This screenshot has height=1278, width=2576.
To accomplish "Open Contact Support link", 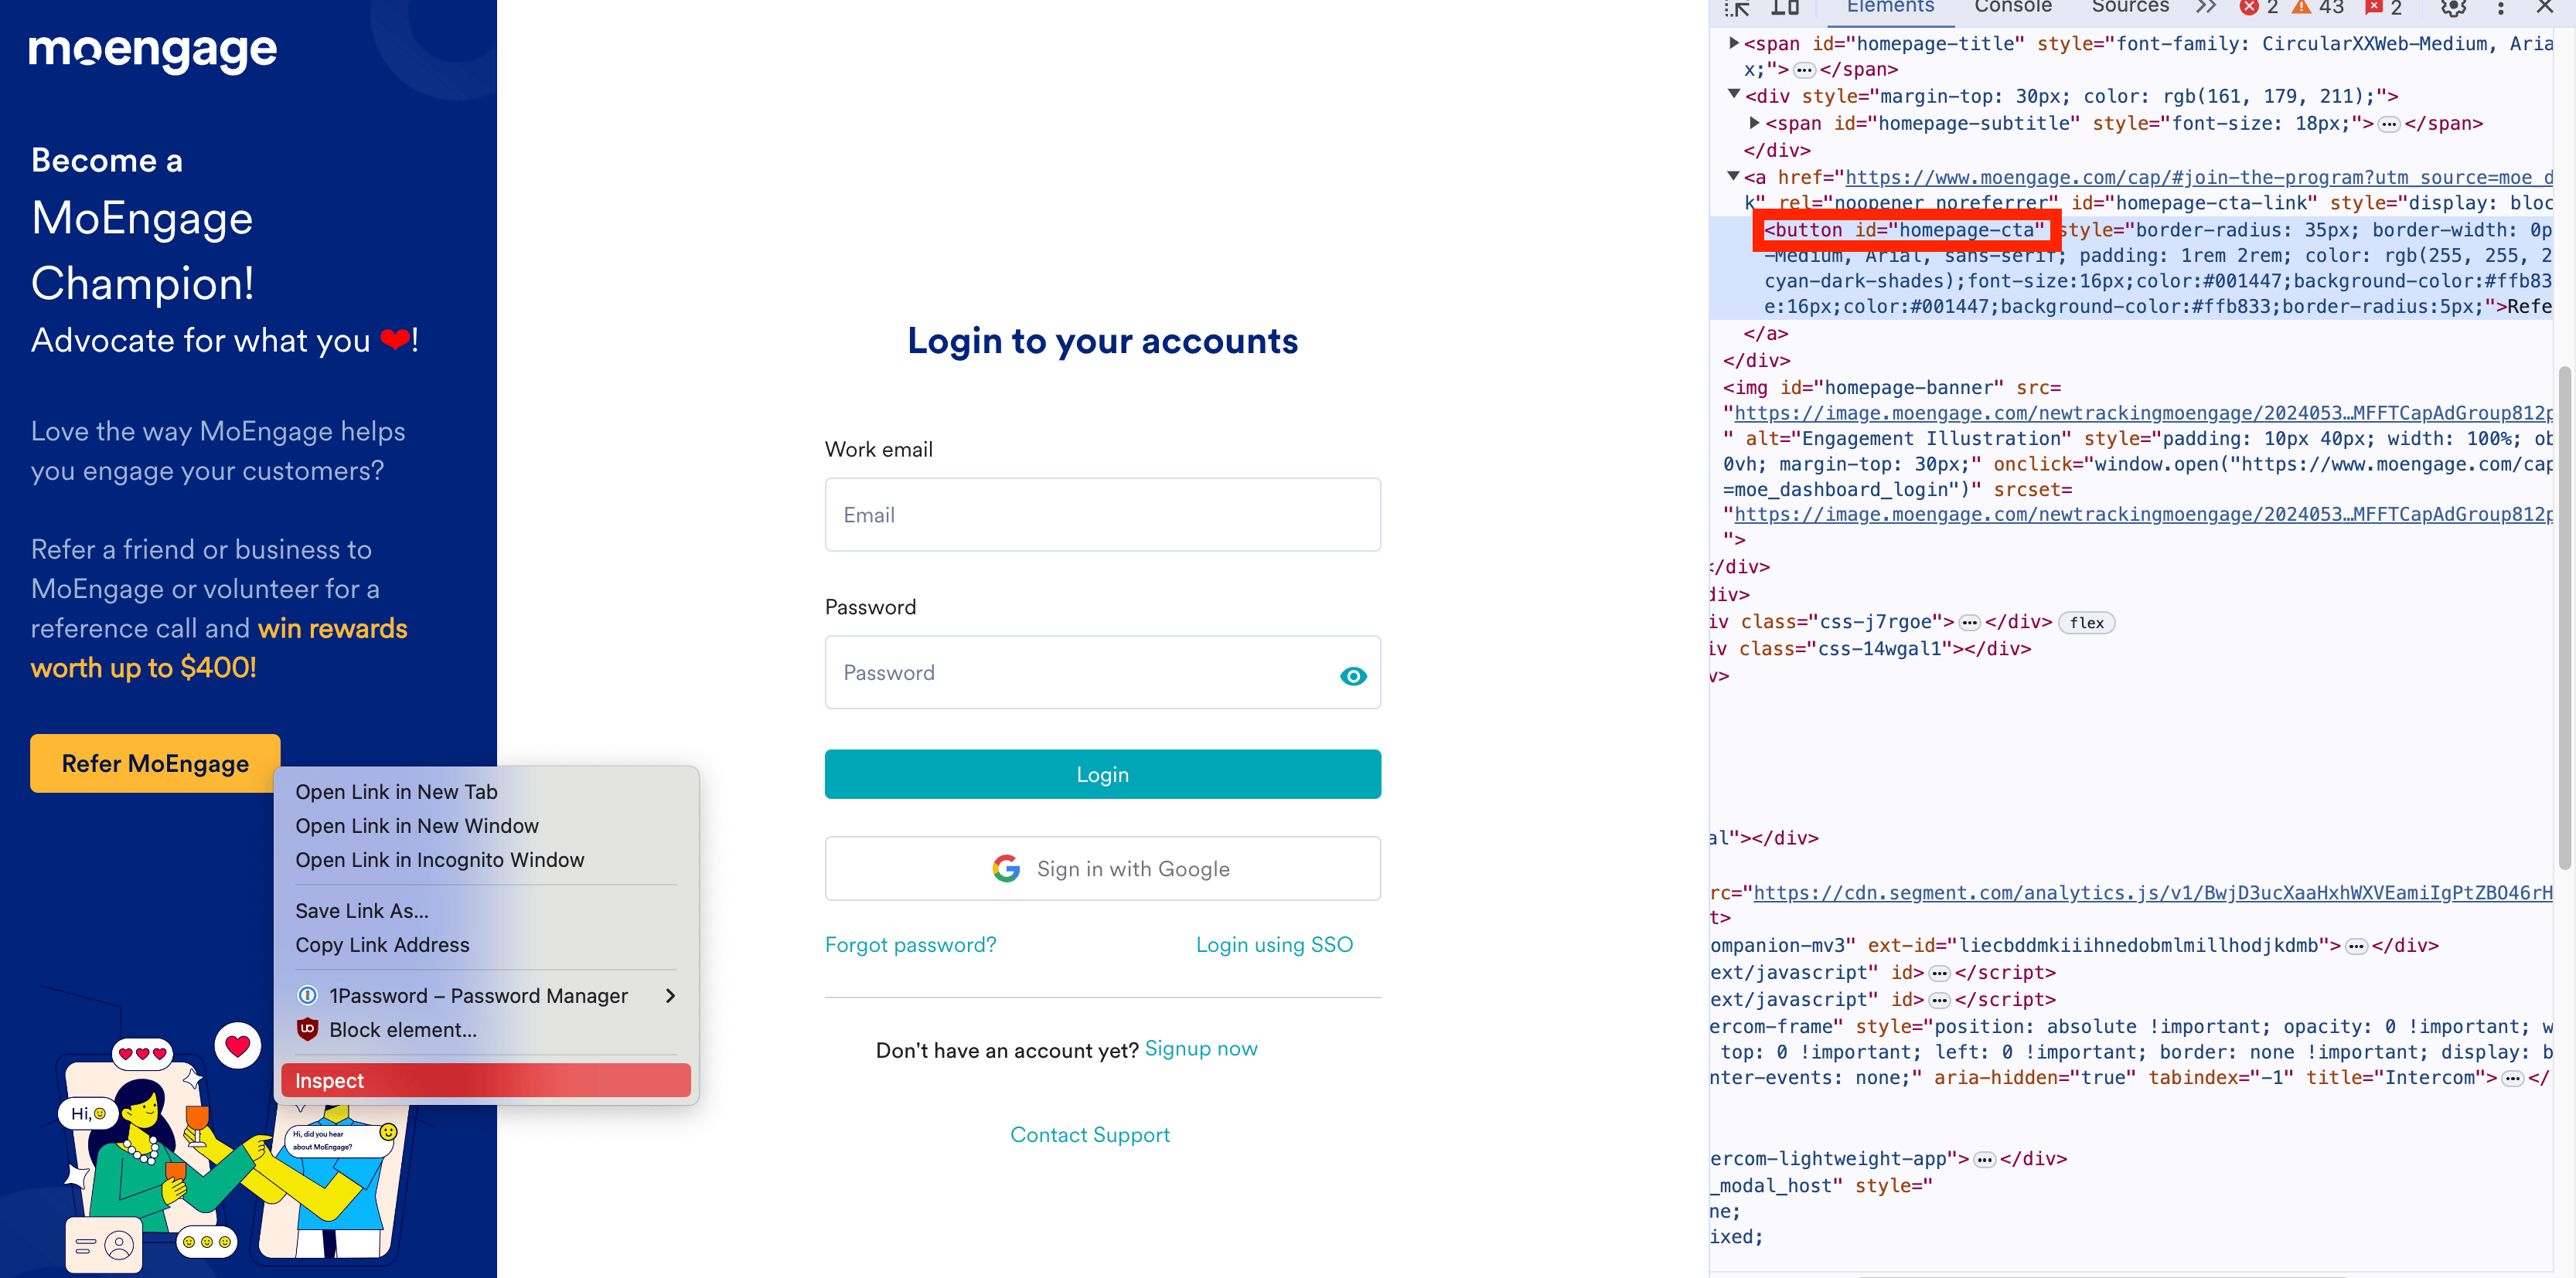I will pyautogui.click(x=1090, y=1134).
